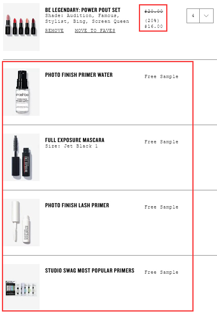Open Photo Finish Primer Water thumbnail
Image resolution: width=217 pixels, height=315 pixels.
click(21, 92)
